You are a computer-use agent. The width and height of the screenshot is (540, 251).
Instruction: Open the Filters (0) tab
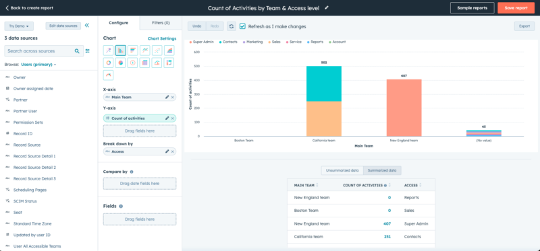[x=161, y=23]
